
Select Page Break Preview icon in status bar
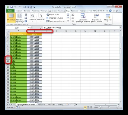[x=91, y=107]
